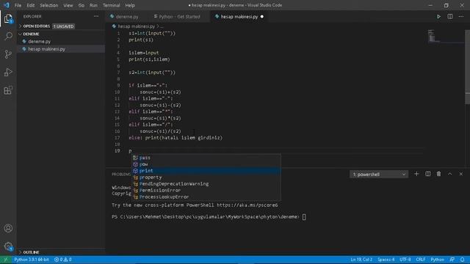The width and height of the screenshot is (470, 264).
Task: Click UTF-8 encoding in status bar
Action: [x=405, y=260]
